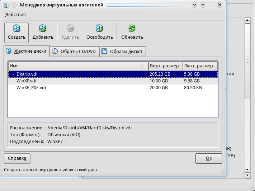Sort by Вирт. размер column header

(x=166, y=66)
